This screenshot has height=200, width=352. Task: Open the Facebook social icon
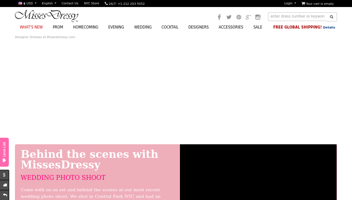(x=219, y=17)
